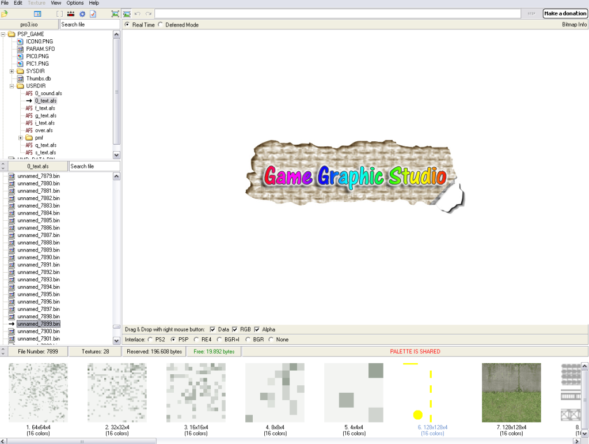Select the 0_text.afs tree item
Image resolution: width=589 pixels, height=444 pixels.
pos(46,101)
